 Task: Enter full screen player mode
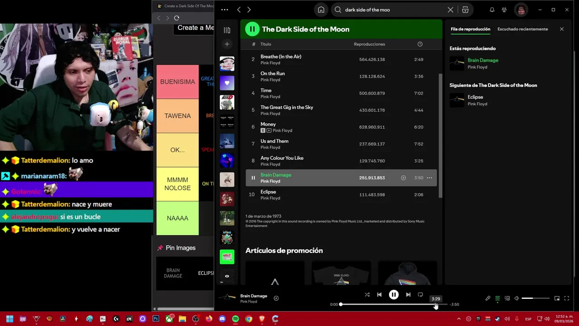coord(566,298)
